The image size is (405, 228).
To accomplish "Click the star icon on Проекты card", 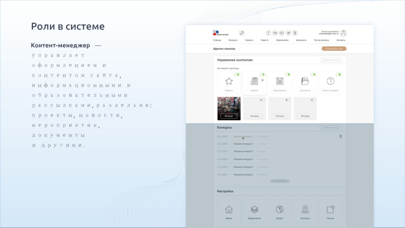I will pos(229,81).
